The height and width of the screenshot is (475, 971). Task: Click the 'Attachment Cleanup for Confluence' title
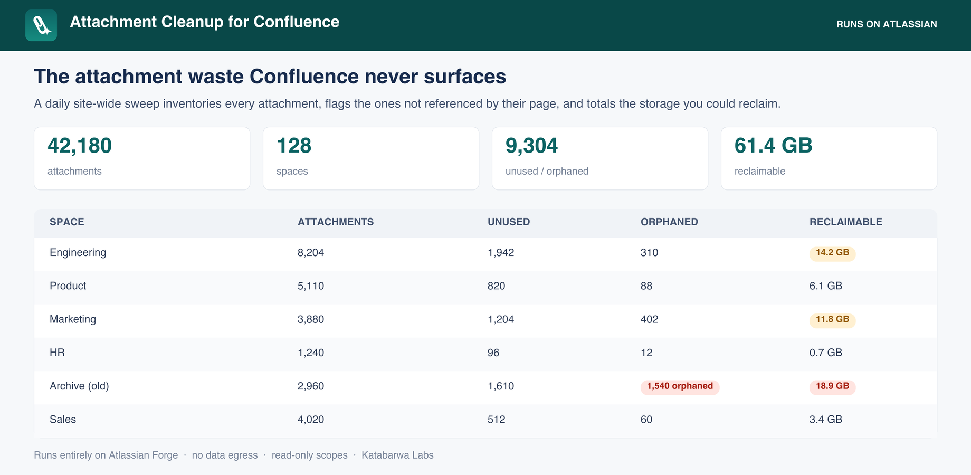pyautogui.click(x=205, y=22)
